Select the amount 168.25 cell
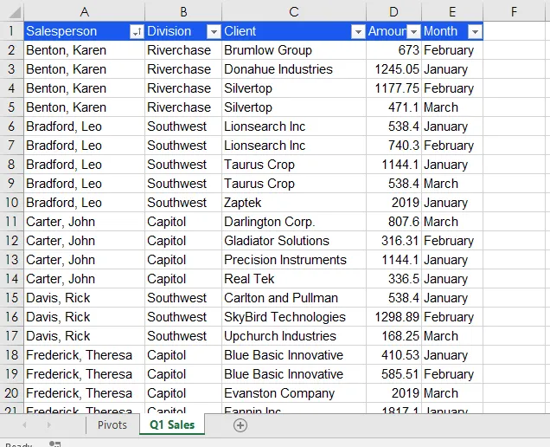 [394, 336]
